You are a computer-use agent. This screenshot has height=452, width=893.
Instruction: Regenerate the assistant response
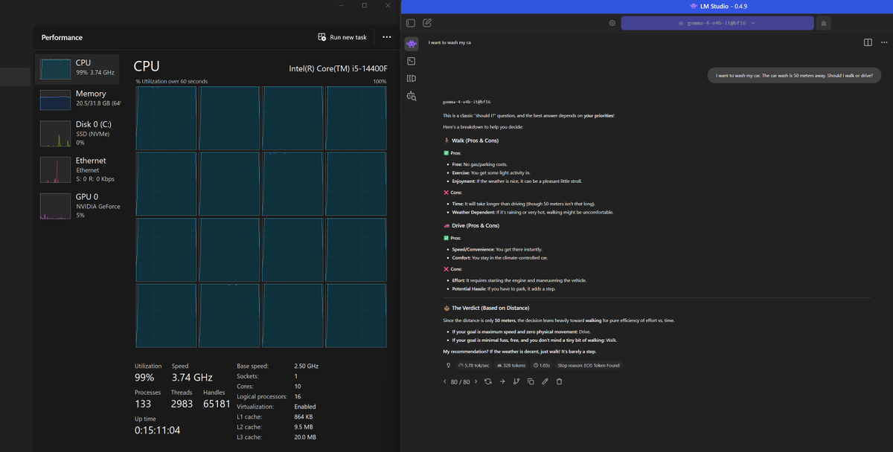coord(487,381)
